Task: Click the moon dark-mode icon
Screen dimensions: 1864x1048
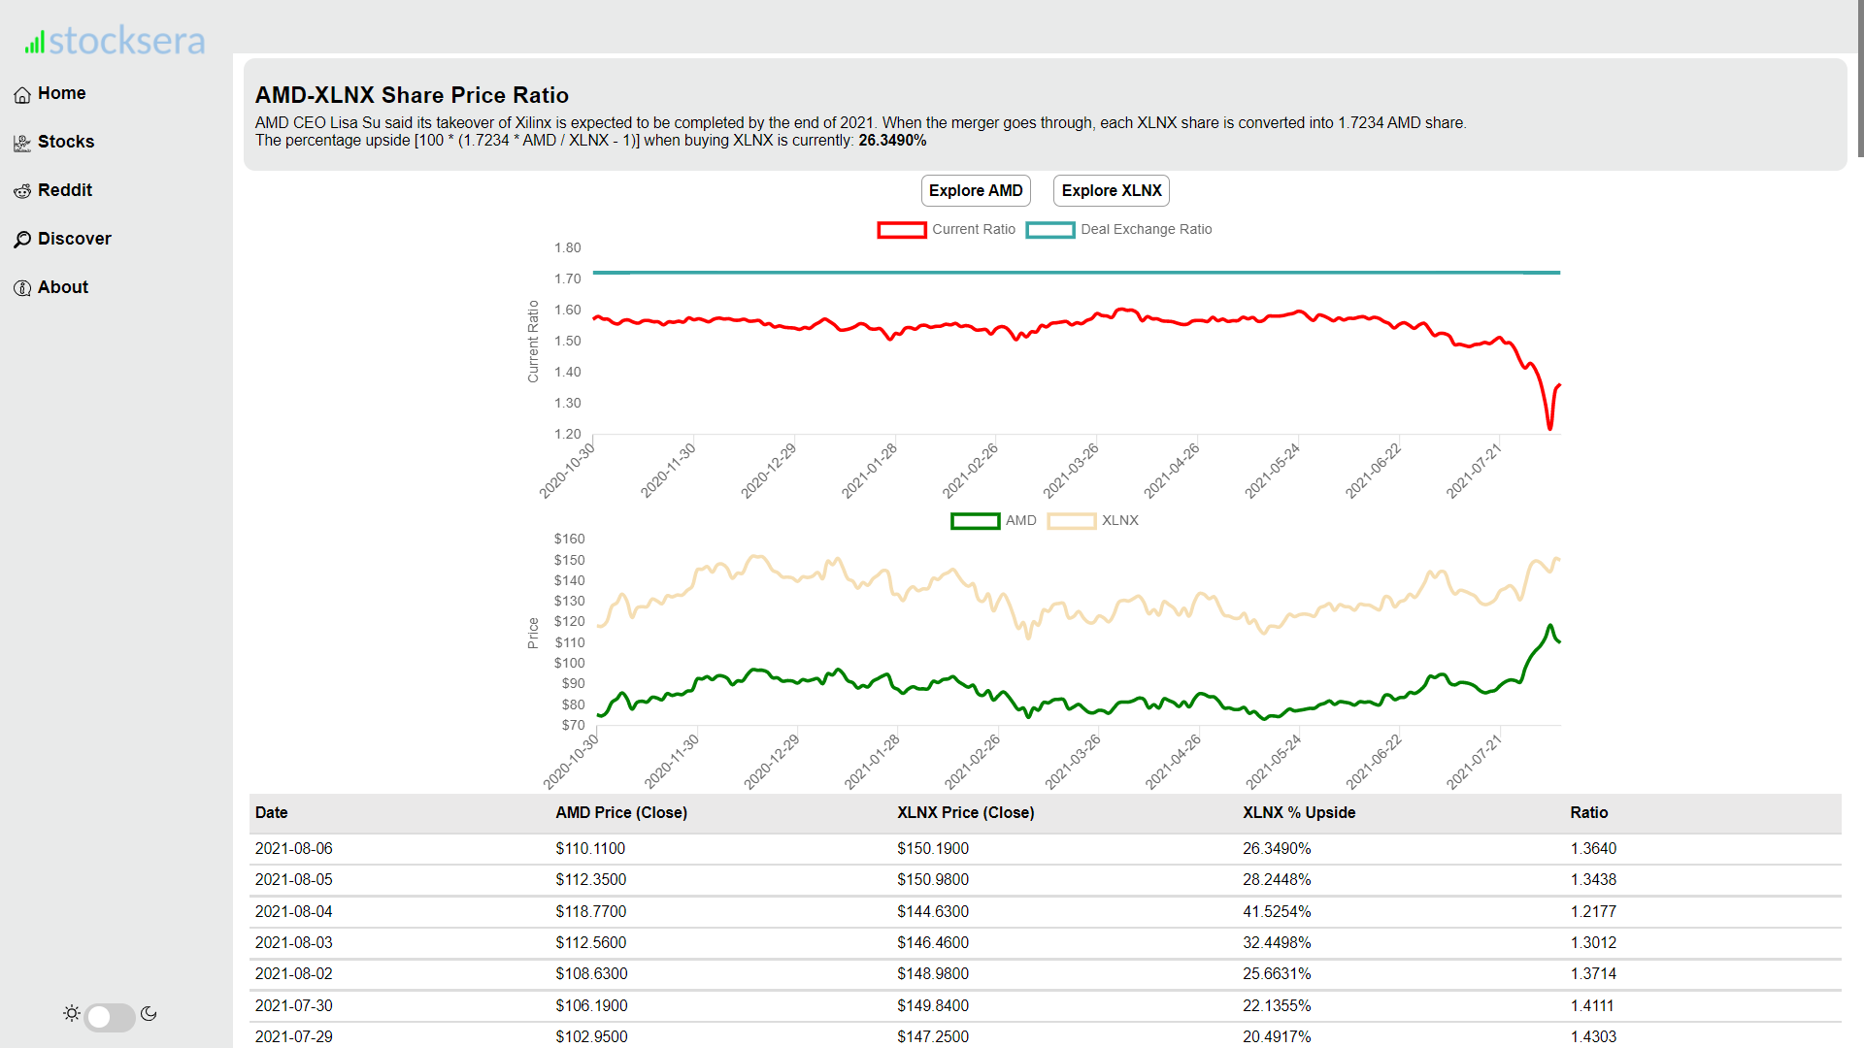Action: (149, 1014)
